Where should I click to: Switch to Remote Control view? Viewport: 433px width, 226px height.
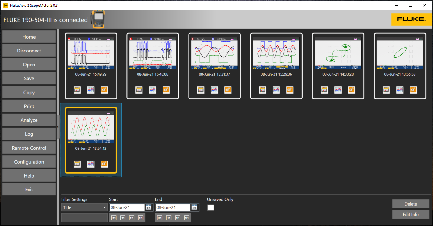coord(29,148)
